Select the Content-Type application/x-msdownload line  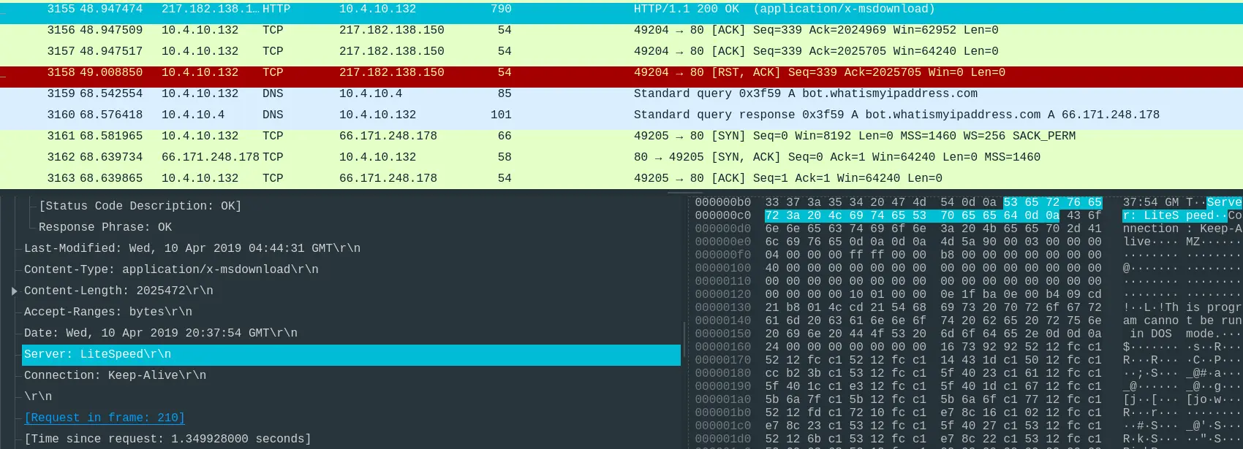click(x=171, y=270)
